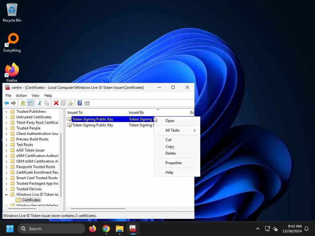The height and width of the screenshot is (236, 315).
Task: Click the tree pane vertical scrollbar
Action: (61, 165)
